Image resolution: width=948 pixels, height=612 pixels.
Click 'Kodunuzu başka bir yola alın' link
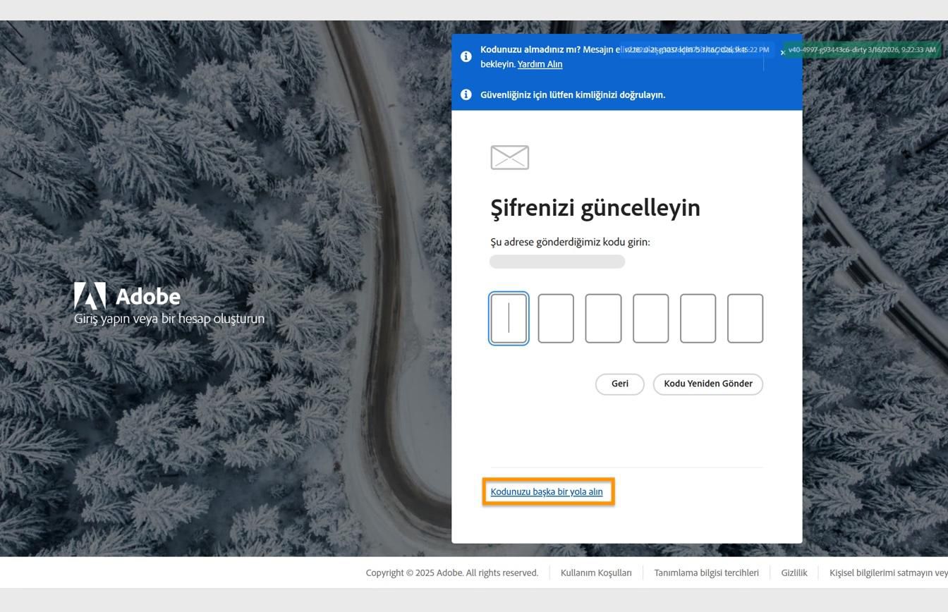click(547, 491)
